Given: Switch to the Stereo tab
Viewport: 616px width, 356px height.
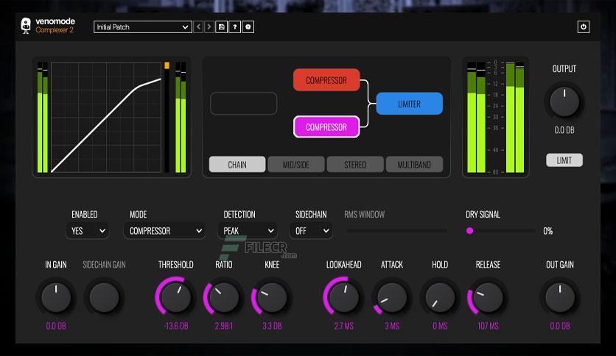Looking at the screenshot, I should coord(355,165).
